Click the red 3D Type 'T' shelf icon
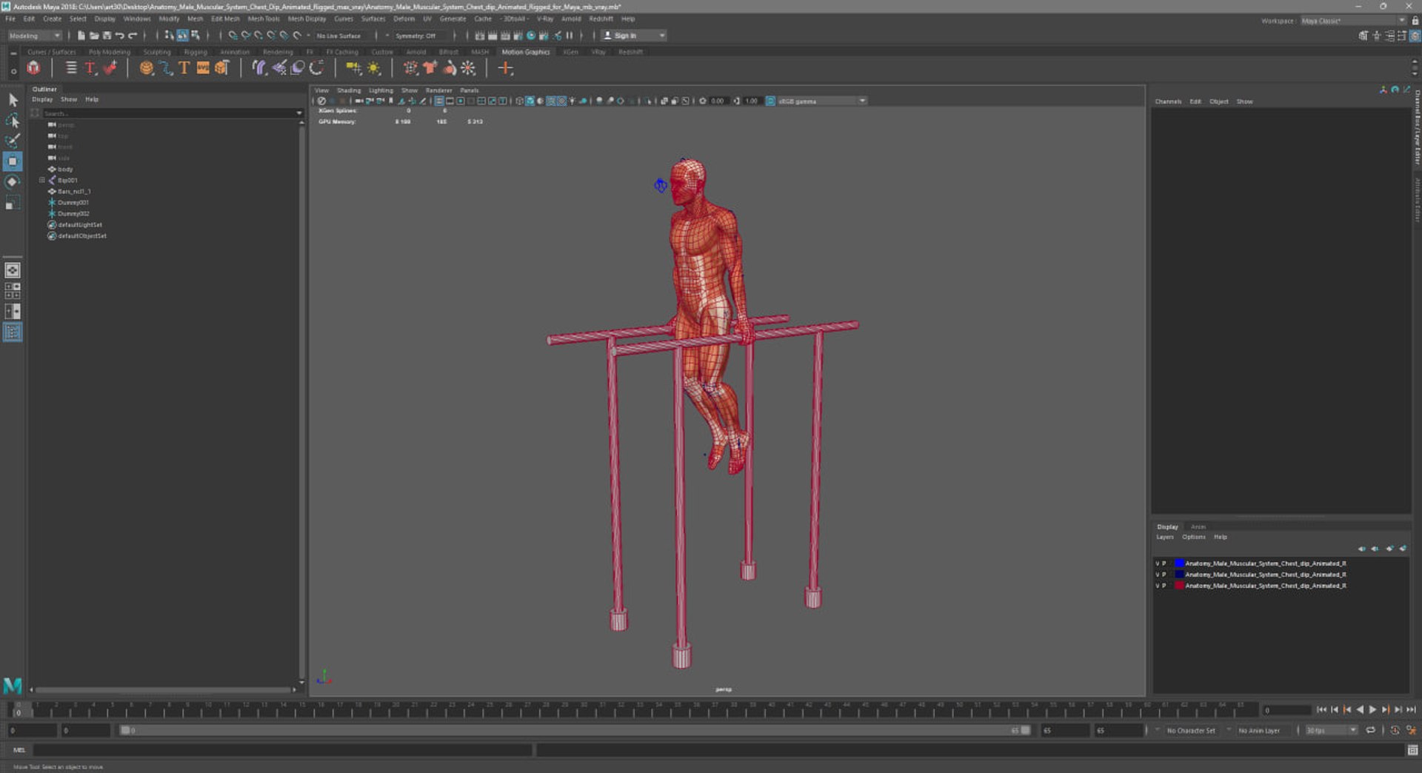This screenshot has height=773, width=1422. tap(90, 68)
